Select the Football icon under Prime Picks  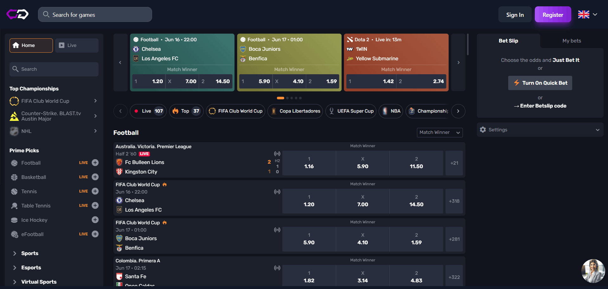(x=14, y=163)
